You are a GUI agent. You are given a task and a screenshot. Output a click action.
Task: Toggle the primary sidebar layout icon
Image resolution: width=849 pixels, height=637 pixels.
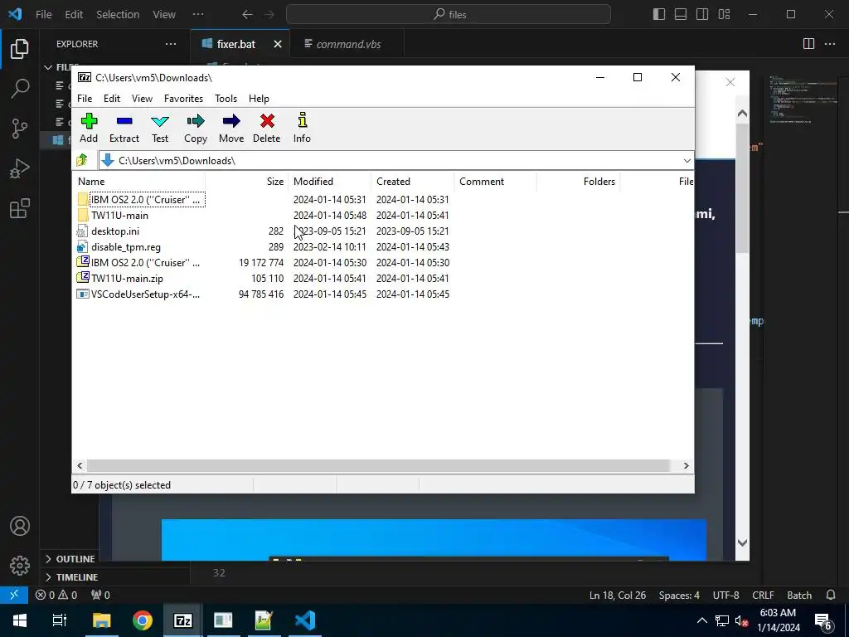pos(659,15)
